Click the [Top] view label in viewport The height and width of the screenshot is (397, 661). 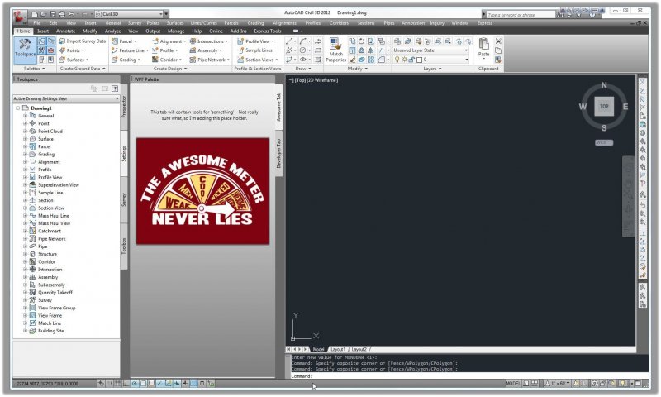300,80
